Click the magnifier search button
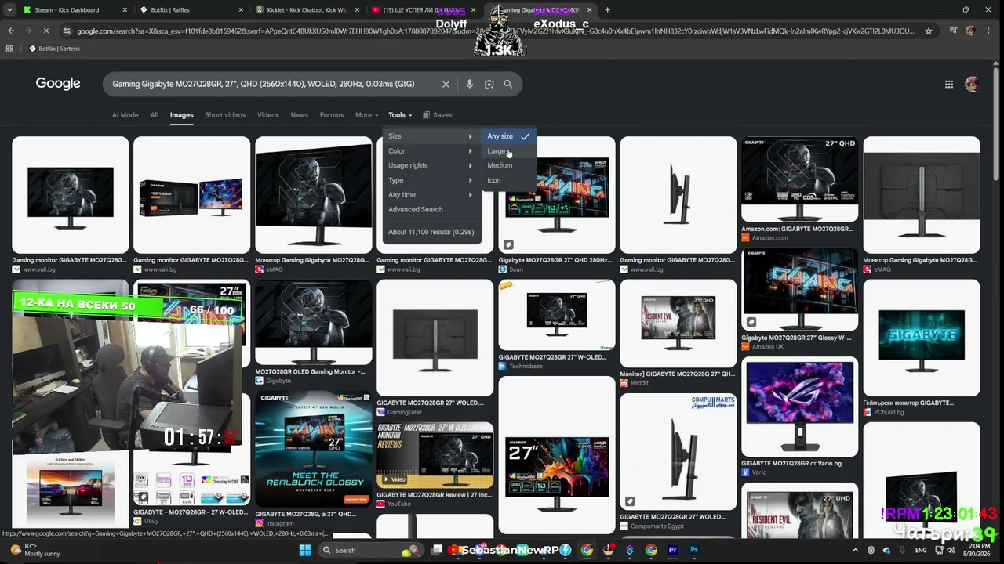Viewport: 1004px width, 564px height. point(507,85)
